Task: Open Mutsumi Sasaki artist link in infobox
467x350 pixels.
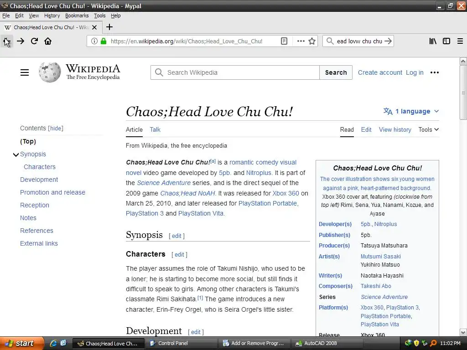Action: pos(381,256)
